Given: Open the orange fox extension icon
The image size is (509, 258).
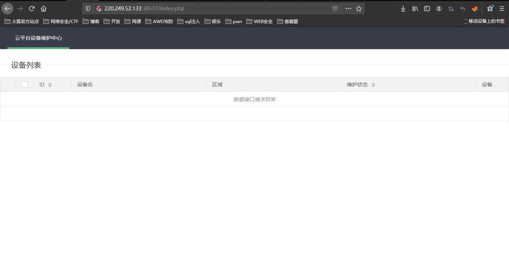Looking at the screenshot, I should point(475,9).
